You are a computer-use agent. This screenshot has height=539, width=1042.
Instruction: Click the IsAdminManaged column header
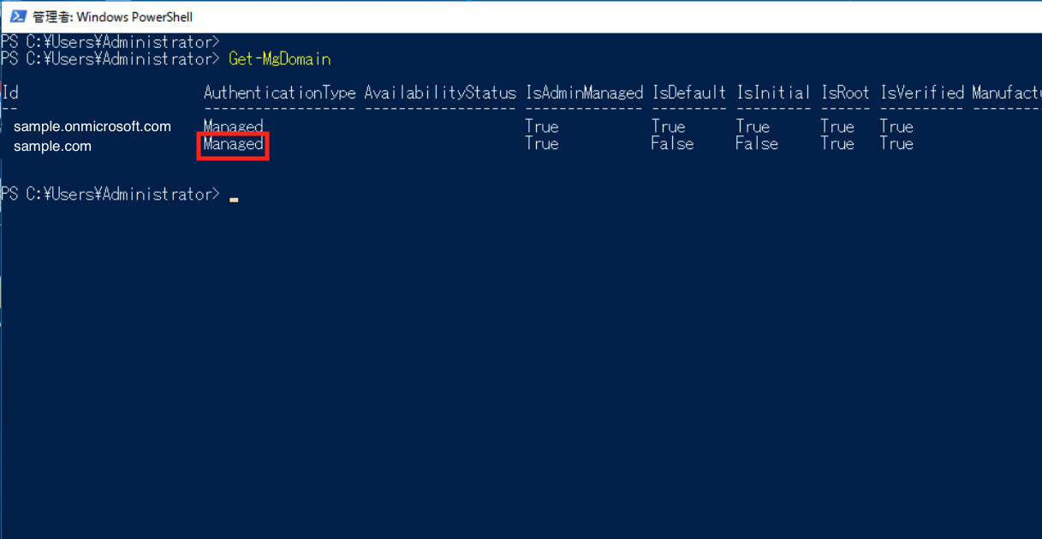click(584, 93)
